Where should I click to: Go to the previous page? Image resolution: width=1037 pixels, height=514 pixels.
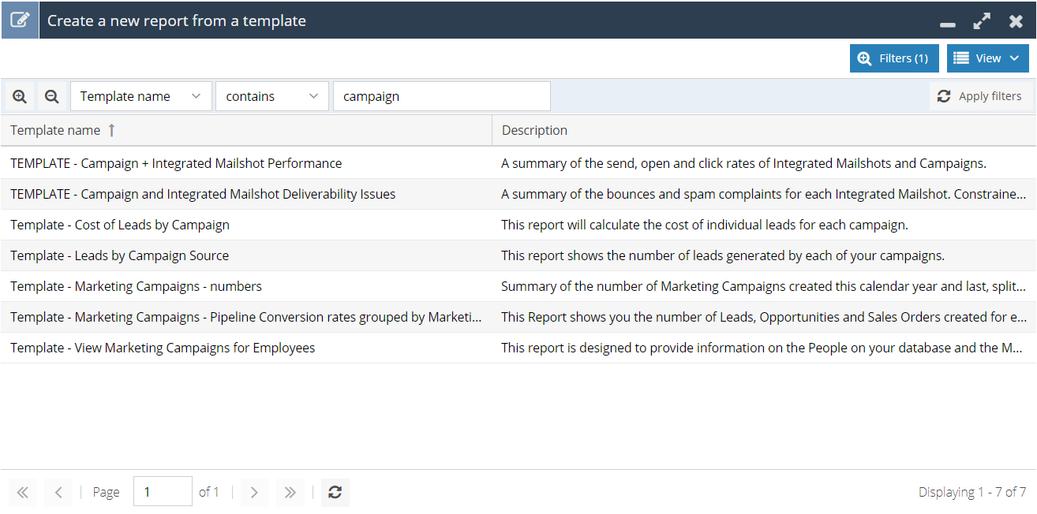coord(58,492)
